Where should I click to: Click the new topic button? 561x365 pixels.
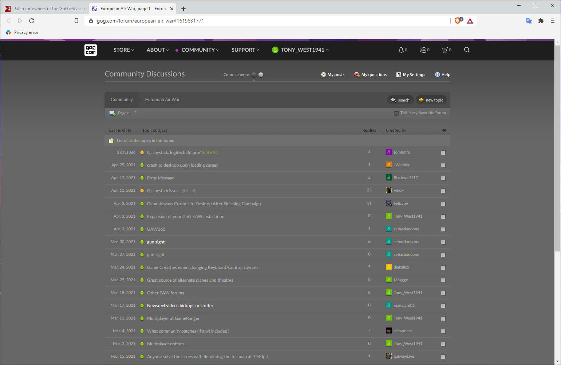click(x=431, y=100)
